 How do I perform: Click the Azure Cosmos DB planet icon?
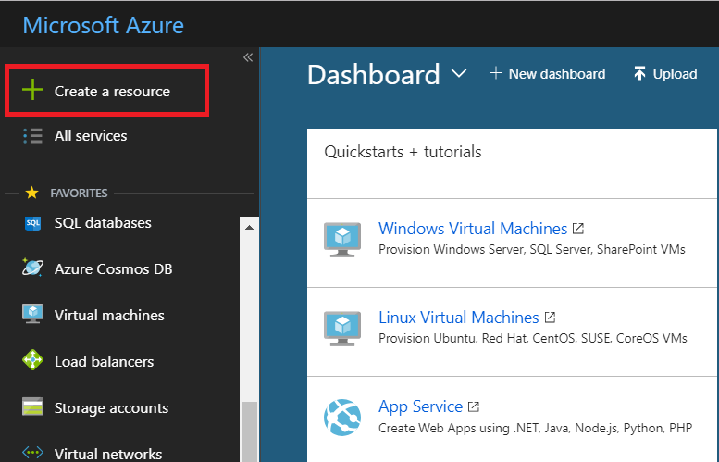(x=32, y=267)
